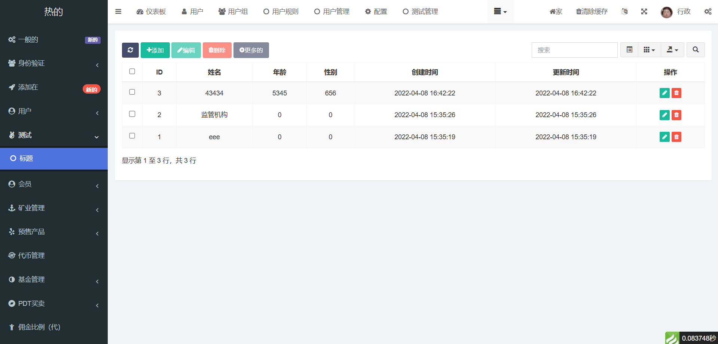Click the language translate icon
Image resolution: width=718 pixels, height=344 pixels.
pos(624,12)
